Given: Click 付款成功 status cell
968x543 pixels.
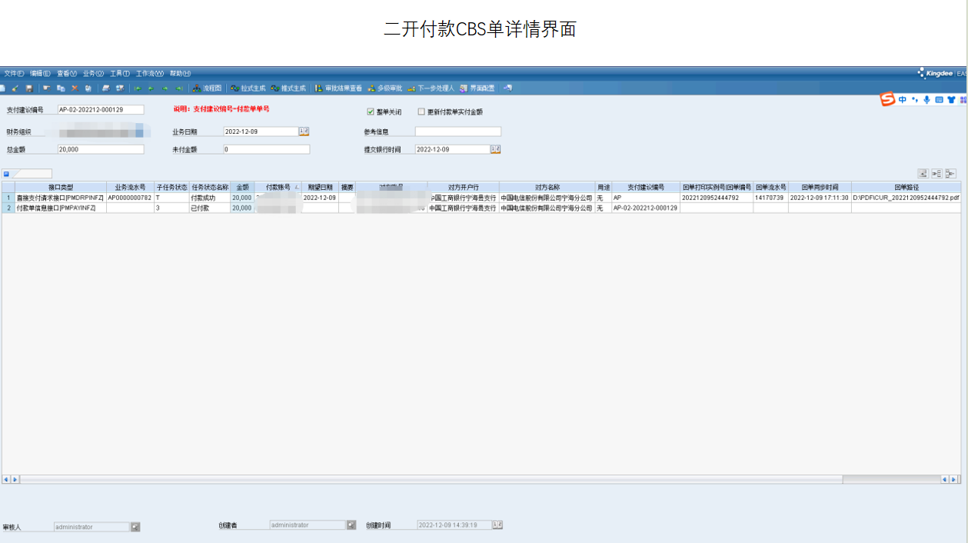Looking at the screenshot, I should tap(210, 198).
